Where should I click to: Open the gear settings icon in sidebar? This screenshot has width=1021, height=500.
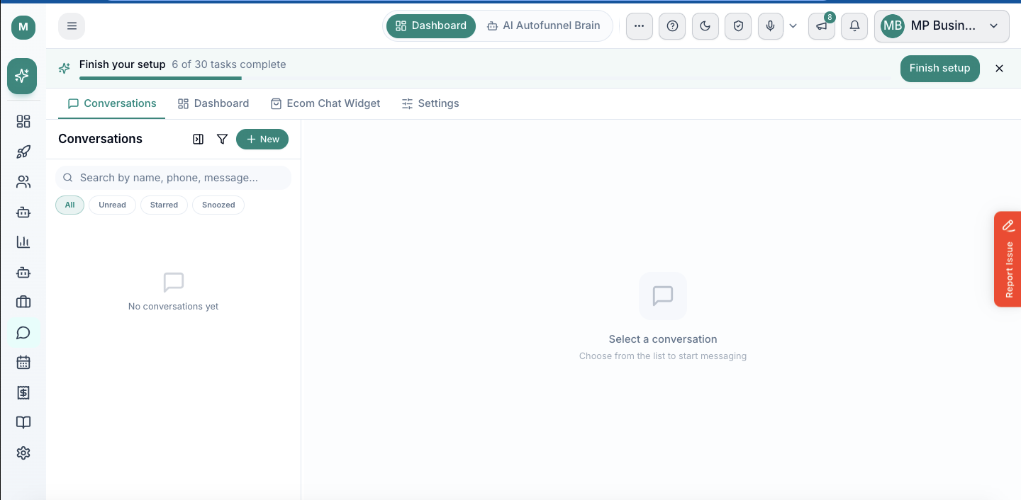click(x=23, y=453)
